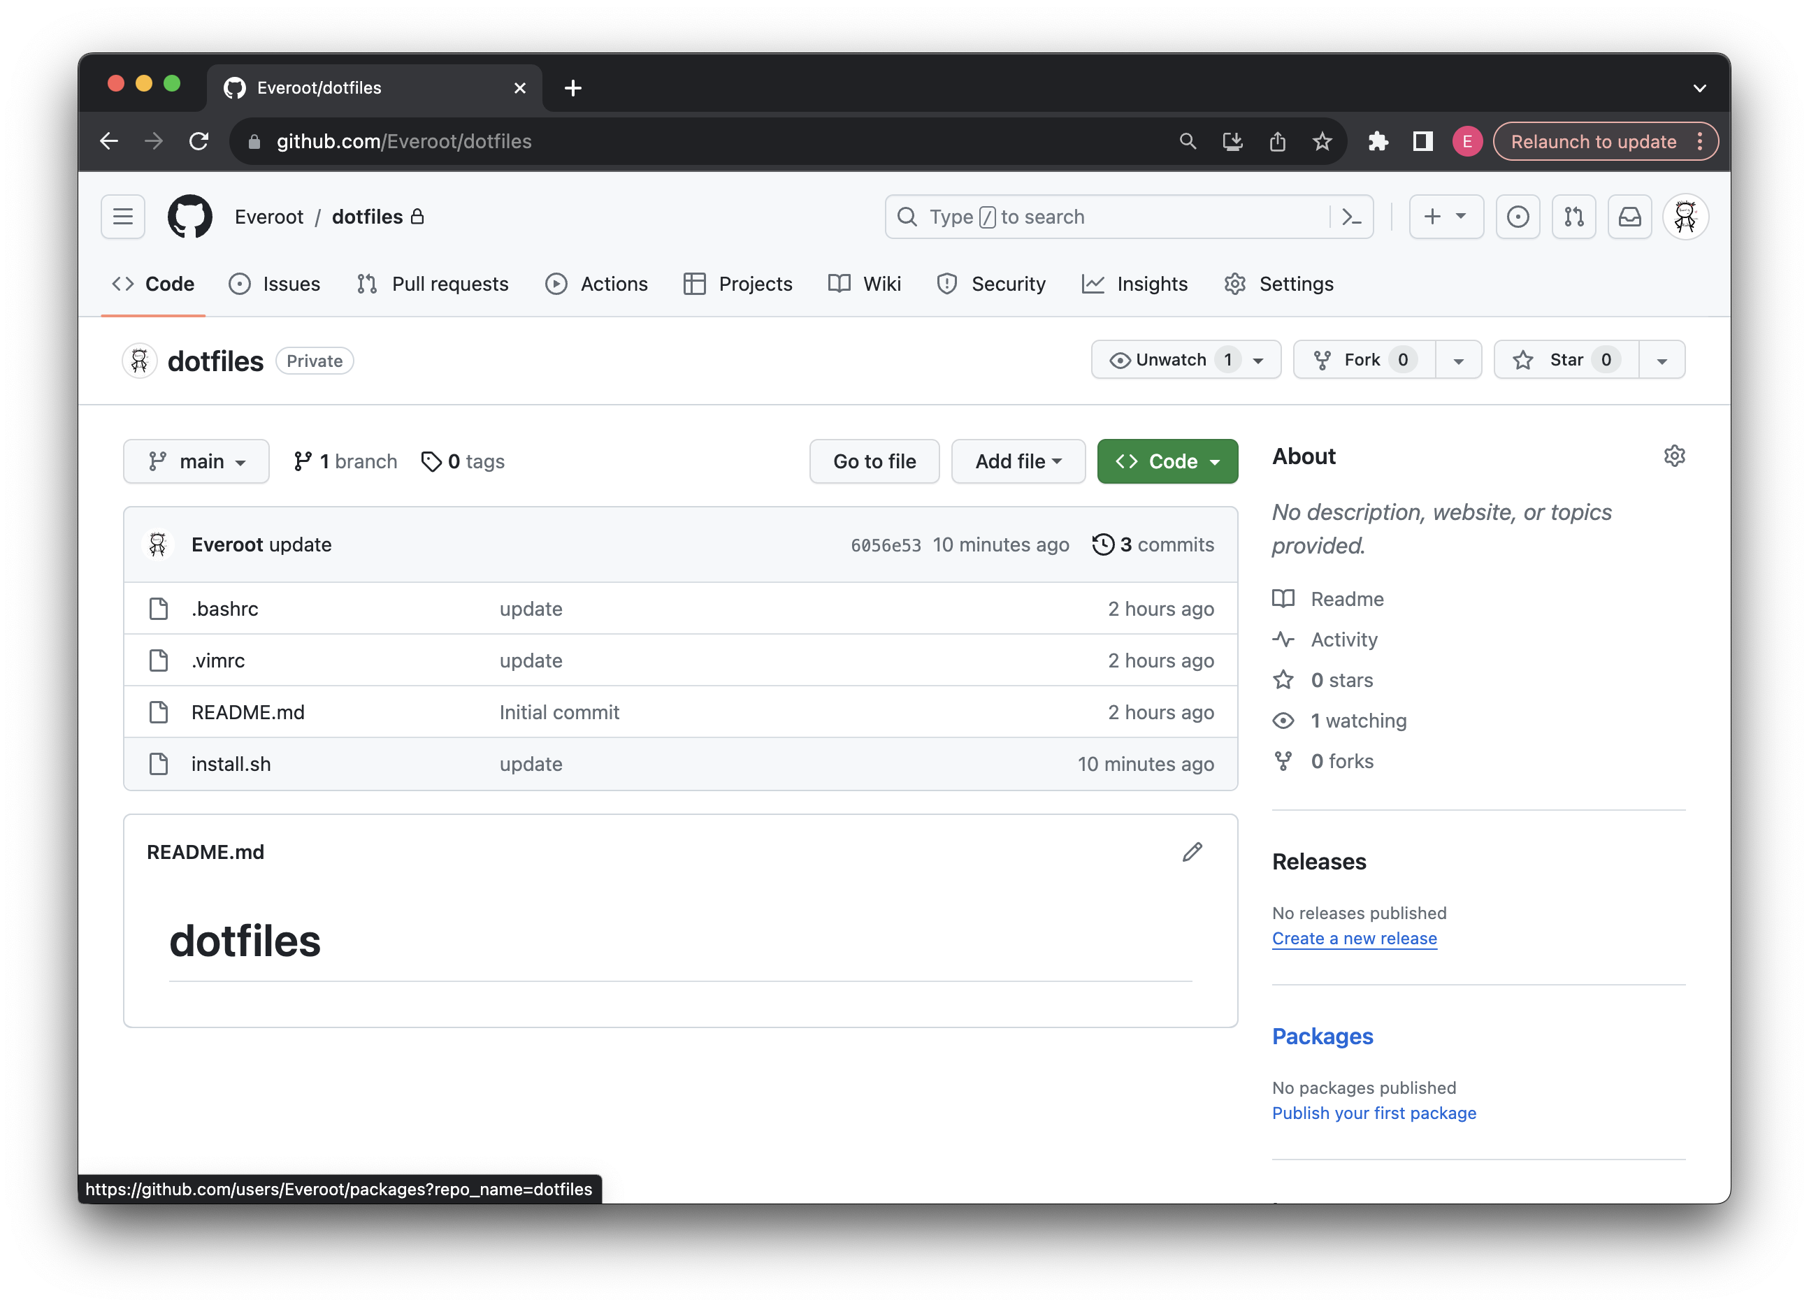Open pull requests icon in top header
Viewport: 1809px width, 1307px height.
tap(1573, 217)
